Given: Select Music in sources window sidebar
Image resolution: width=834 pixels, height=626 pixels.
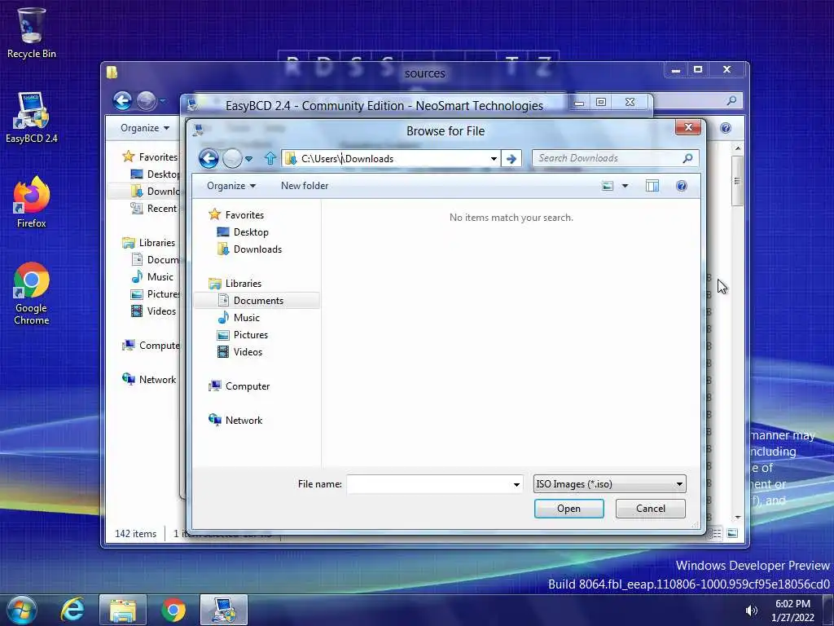Looking at the screenshot, I should coord(152,277).
